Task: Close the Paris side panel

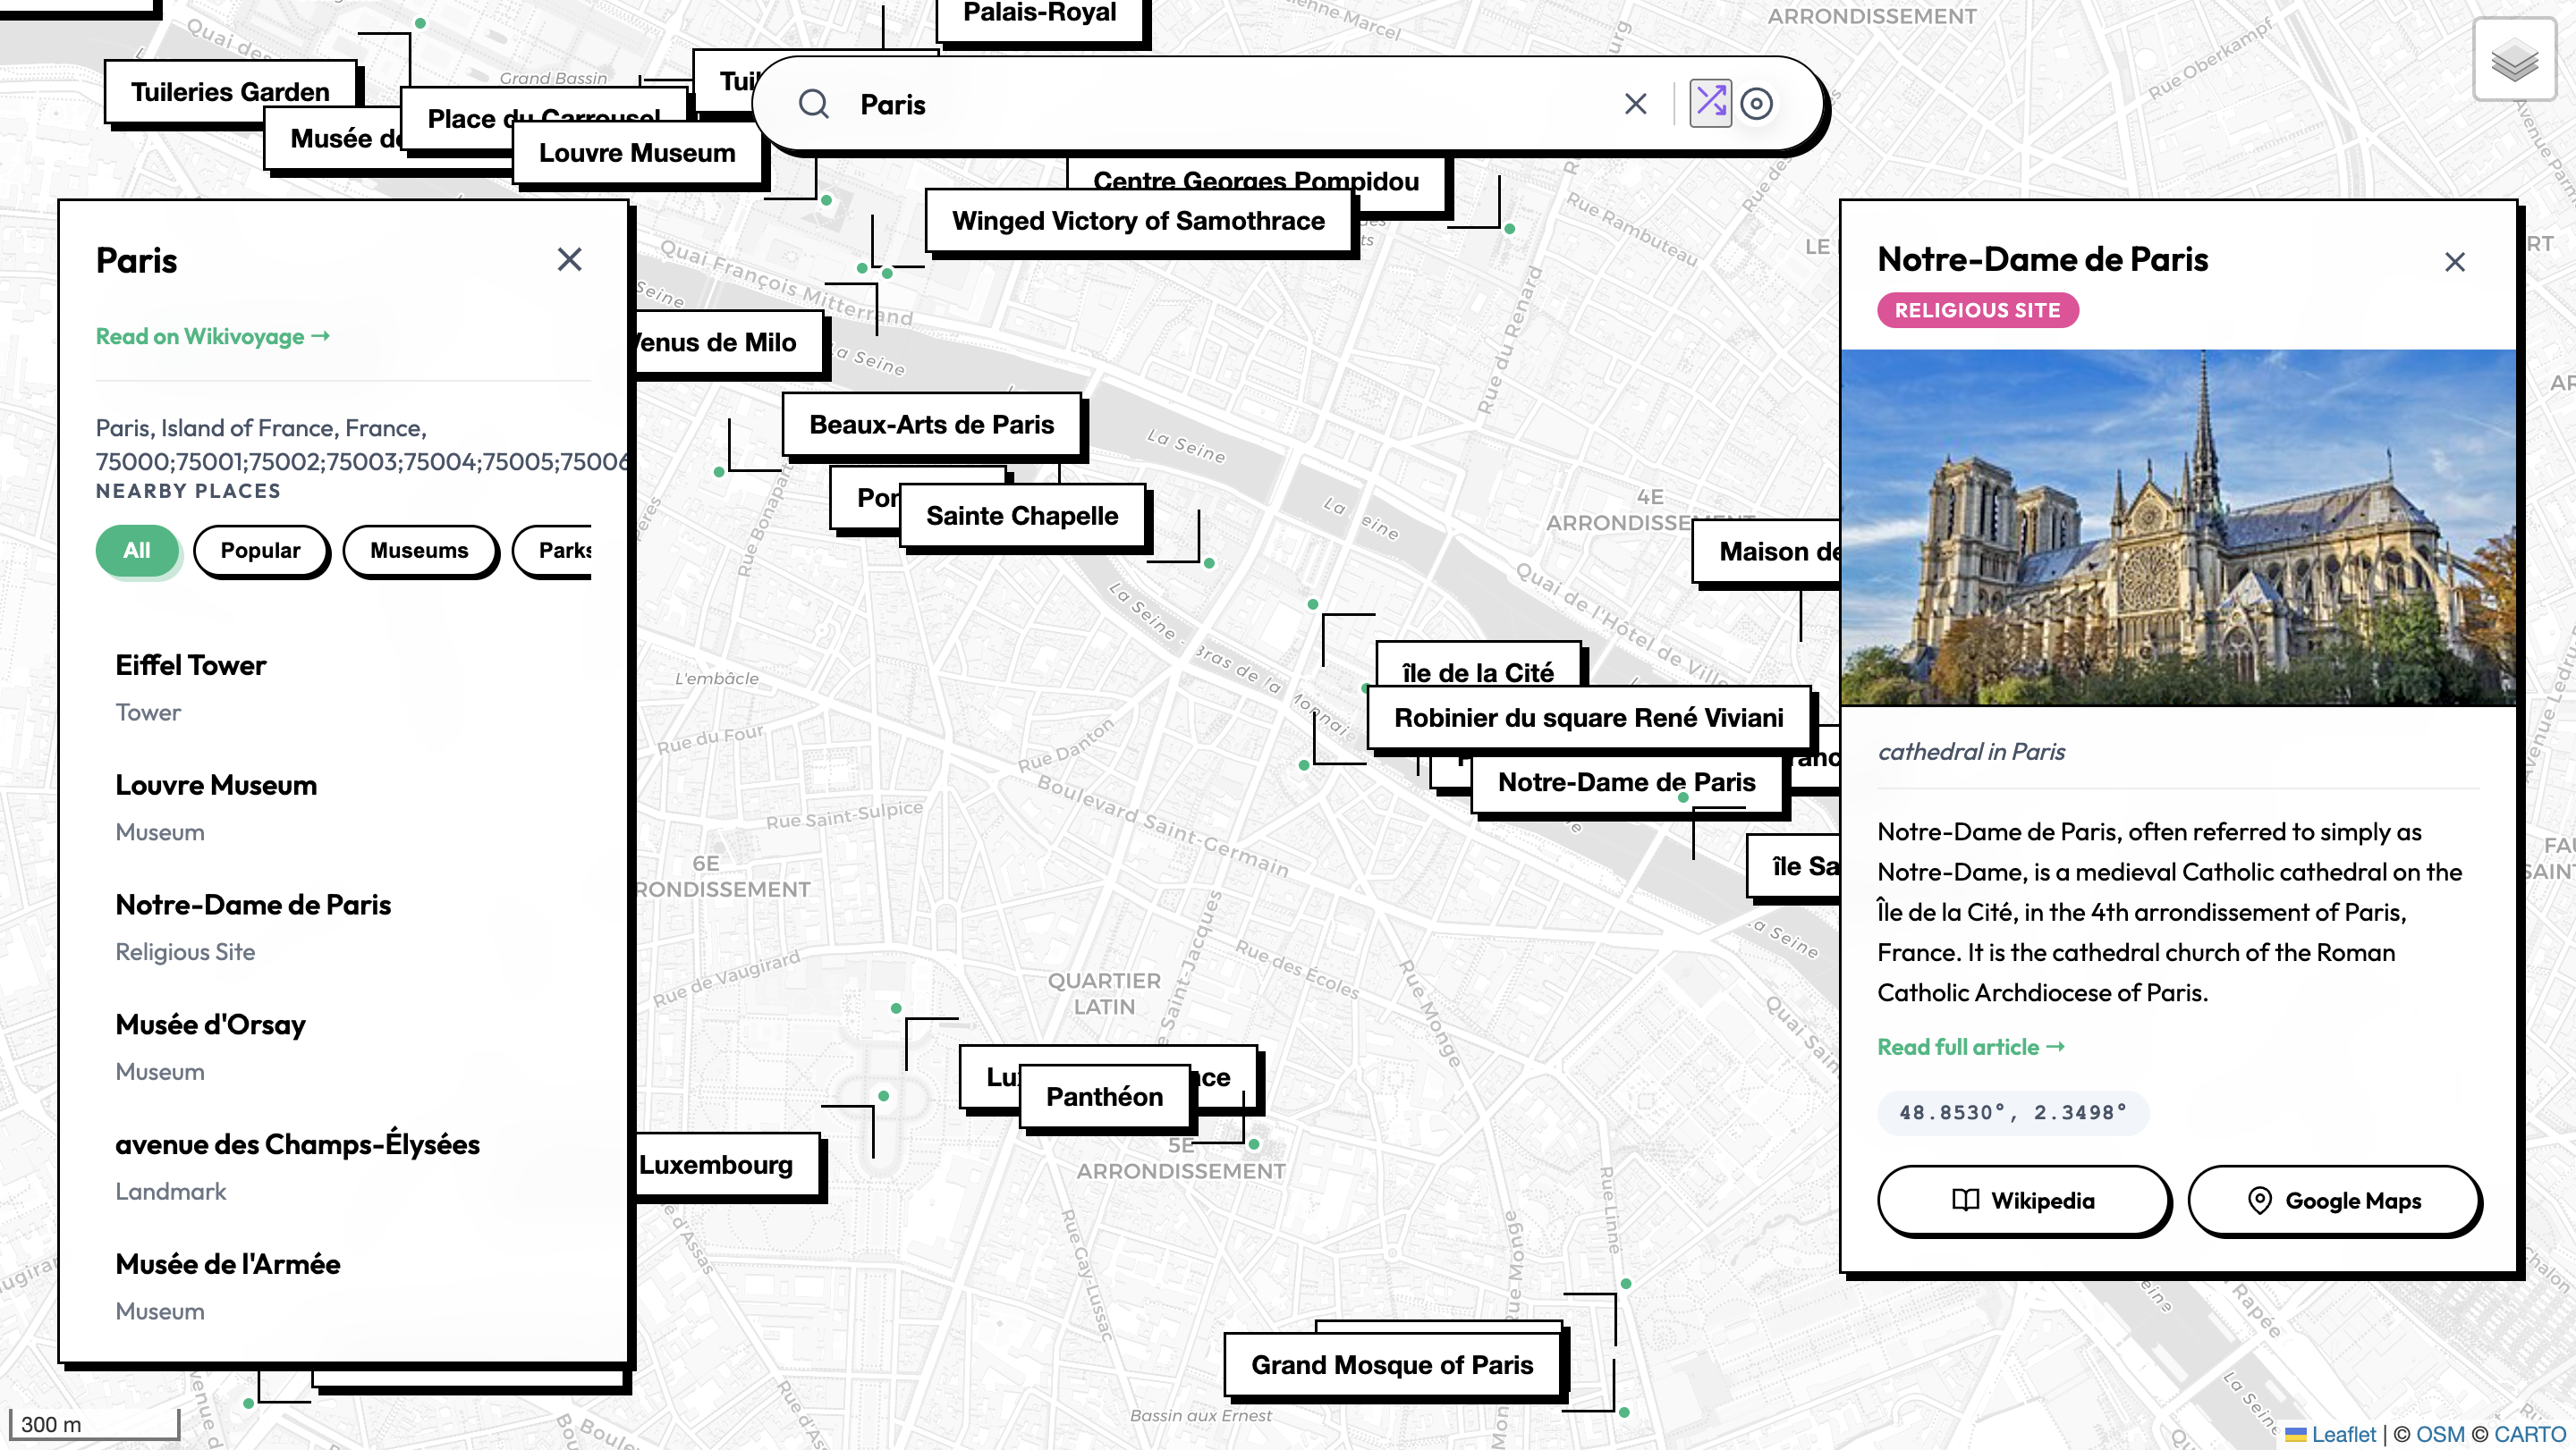Action: (x=570, y=259)
